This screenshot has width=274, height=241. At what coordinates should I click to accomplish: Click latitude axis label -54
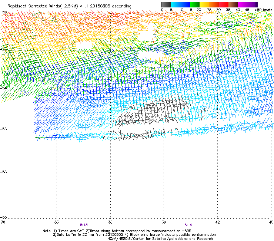tap(3, 88)
